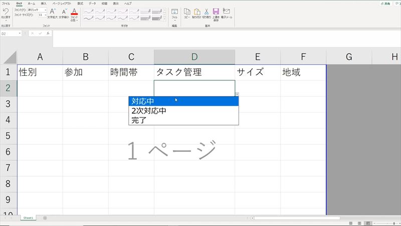Add a new sheet with plus button
The height and width of the screenshot is (226, 401).
pyautogui.click(x=45, y=218)
